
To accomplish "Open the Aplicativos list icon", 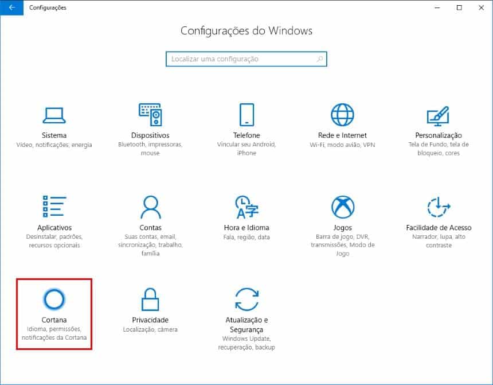I will [54, 207].
